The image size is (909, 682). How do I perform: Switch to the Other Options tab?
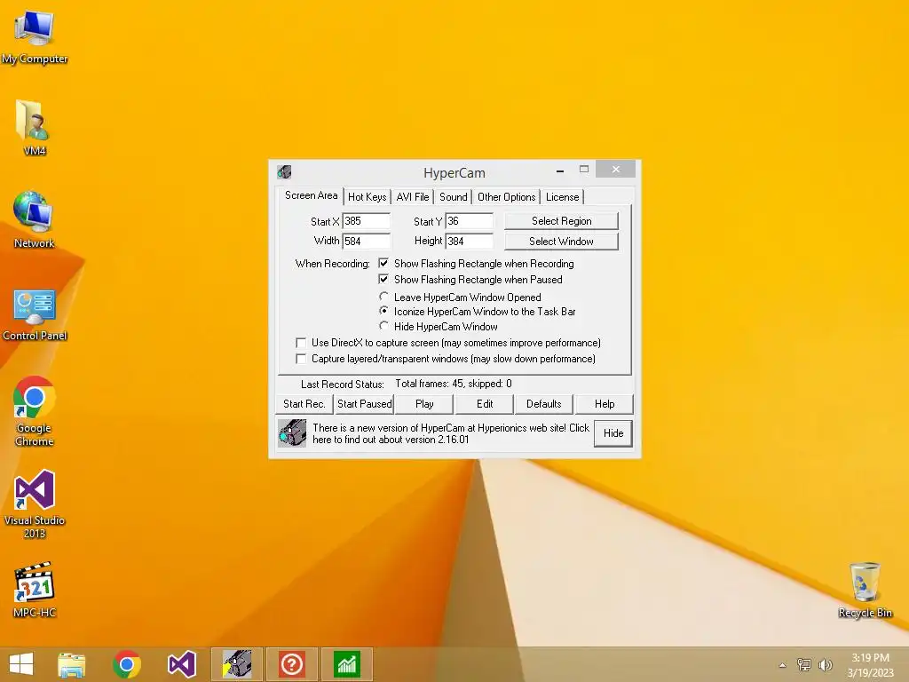point(507,197)
